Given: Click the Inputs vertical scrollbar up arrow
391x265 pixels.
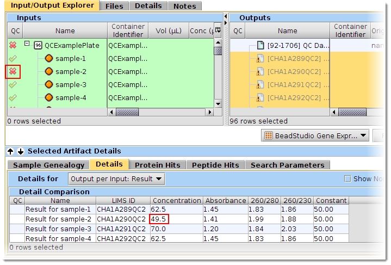Looking at the screenshot, I should (x=218, y=42).
